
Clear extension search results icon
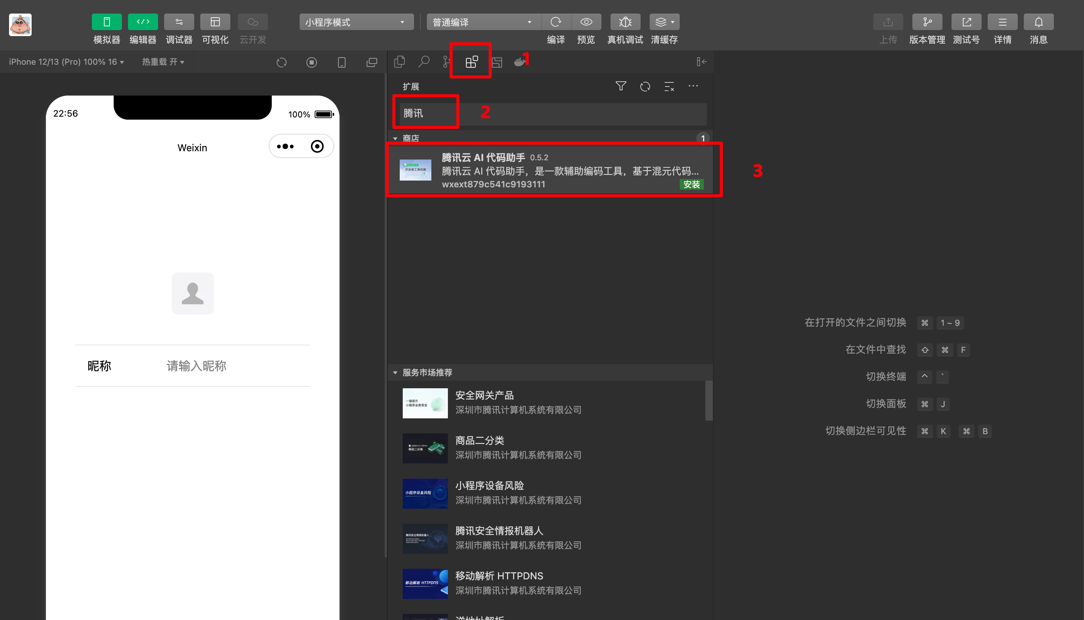coord(669,87)
